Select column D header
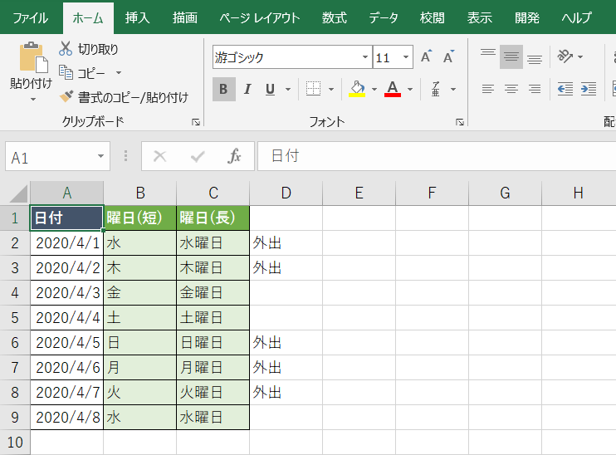Screen dimensions: 616x455 (286, 193)
